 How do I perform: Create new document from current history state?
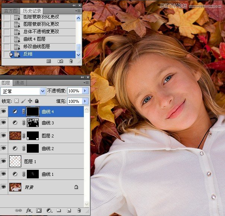pyautogui.click(x=49, y=61)
